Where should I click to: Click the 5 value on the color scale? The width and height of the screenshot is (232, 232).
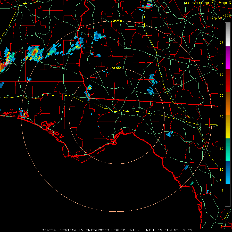222,190
